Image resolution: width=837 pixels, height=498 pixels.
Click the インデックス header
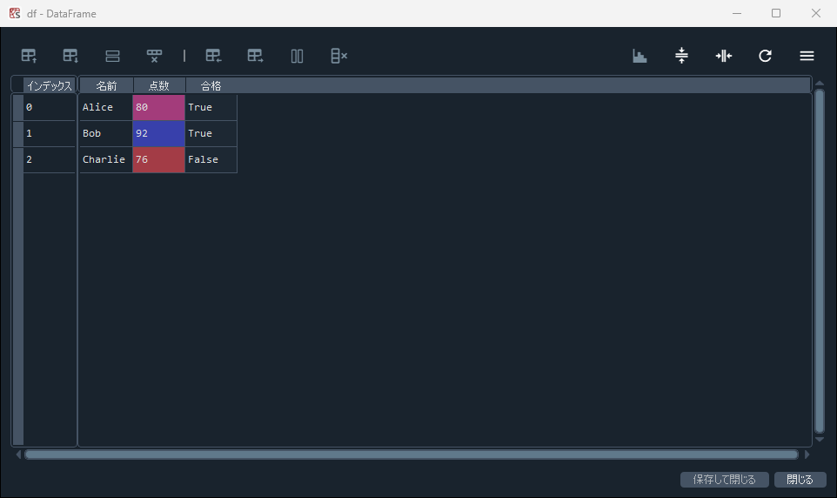49,85
